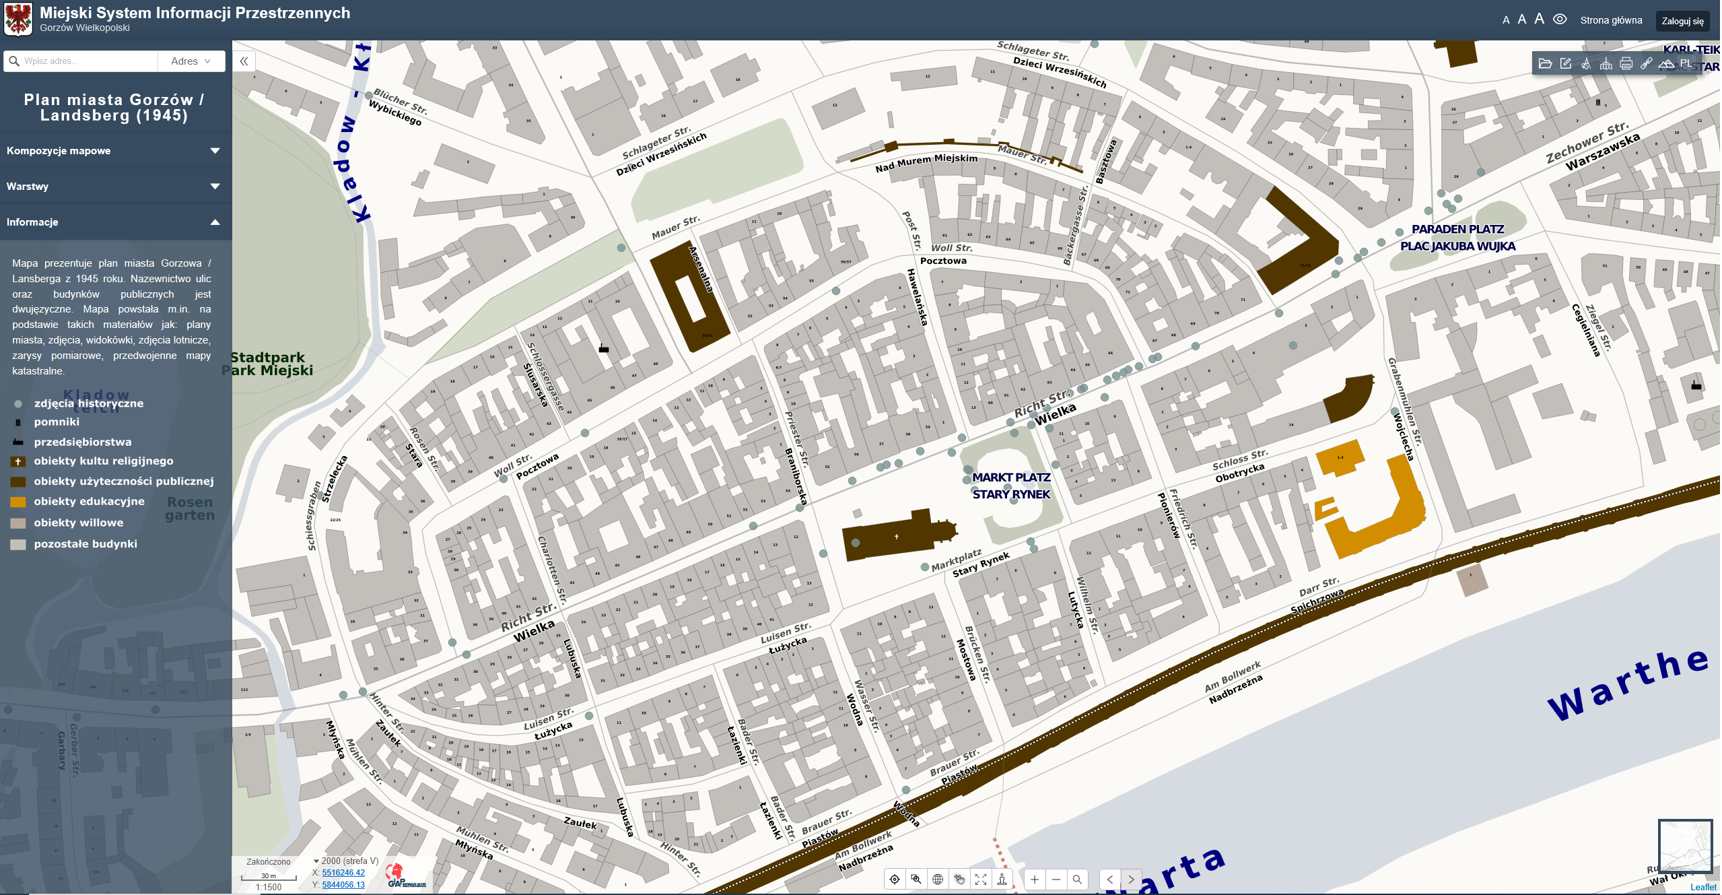Collapse side panel with double chevron

pos(244,61)
